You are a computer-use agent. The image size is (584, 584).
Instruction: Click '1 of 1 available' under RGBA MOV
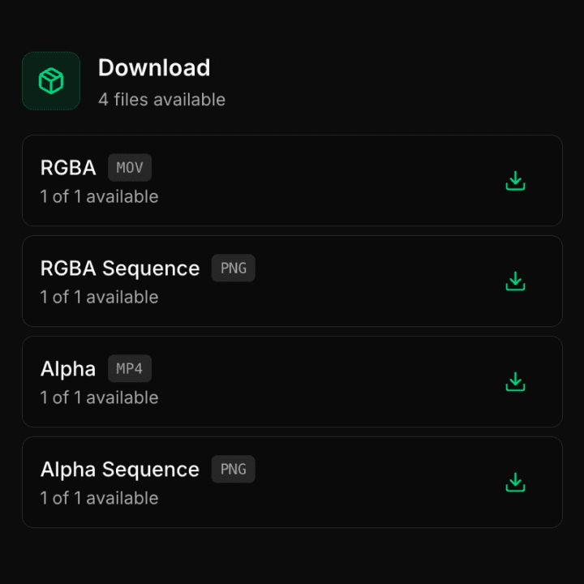click(x=99, y=196)
